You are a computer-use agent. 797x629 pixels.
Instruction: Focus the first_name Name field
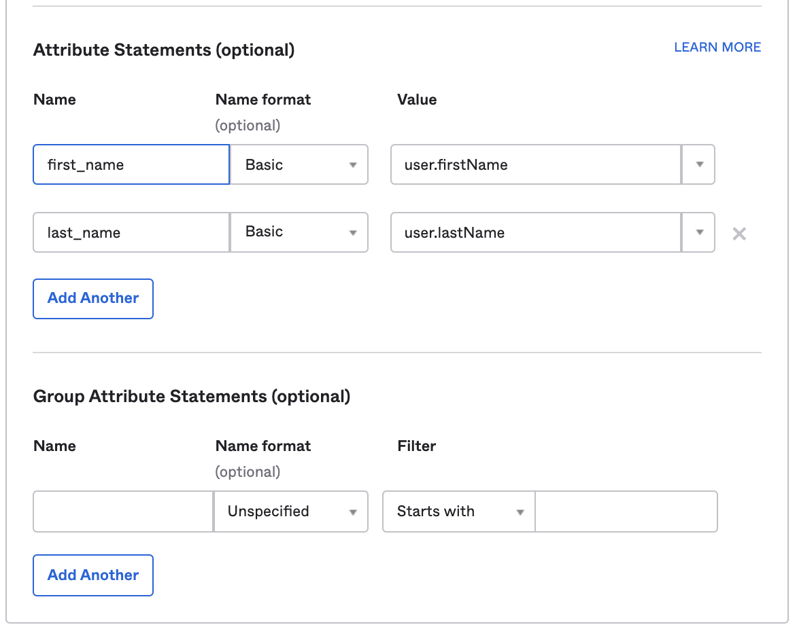(131, 164)
